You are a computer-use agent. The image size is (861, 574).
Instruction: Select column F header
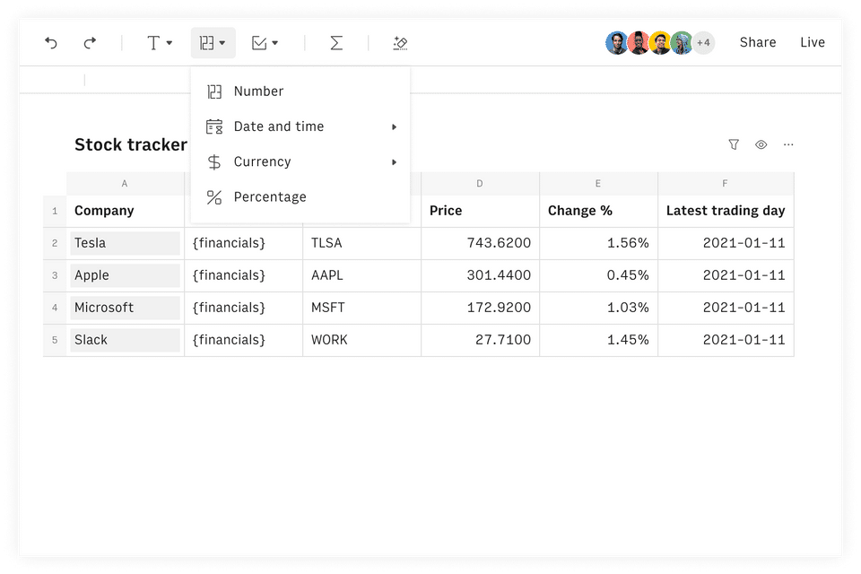pyautogui.click(x=726, y=184)
